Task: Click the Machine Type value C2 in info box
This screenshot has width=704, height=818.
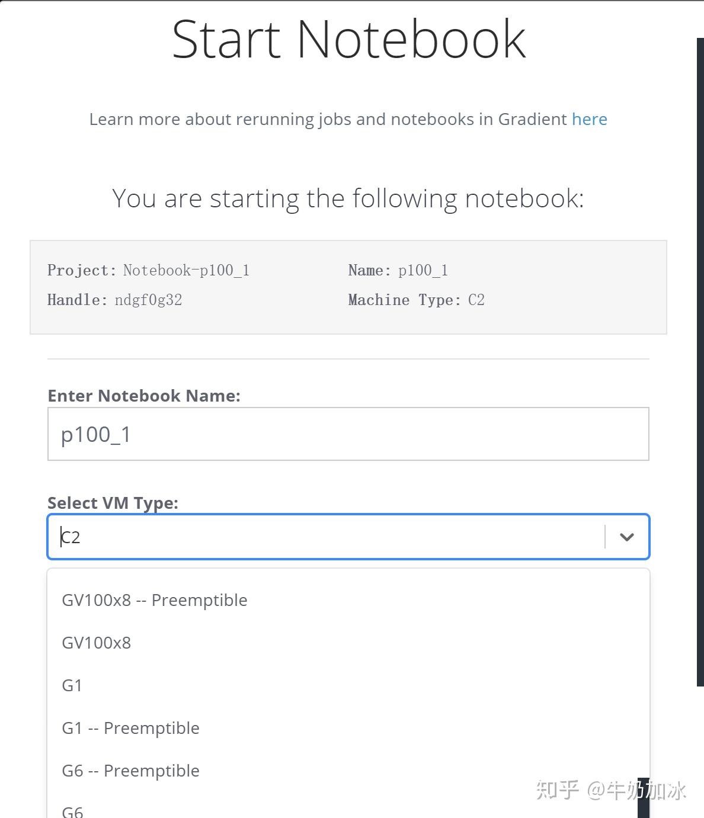Action: (476, 300)
